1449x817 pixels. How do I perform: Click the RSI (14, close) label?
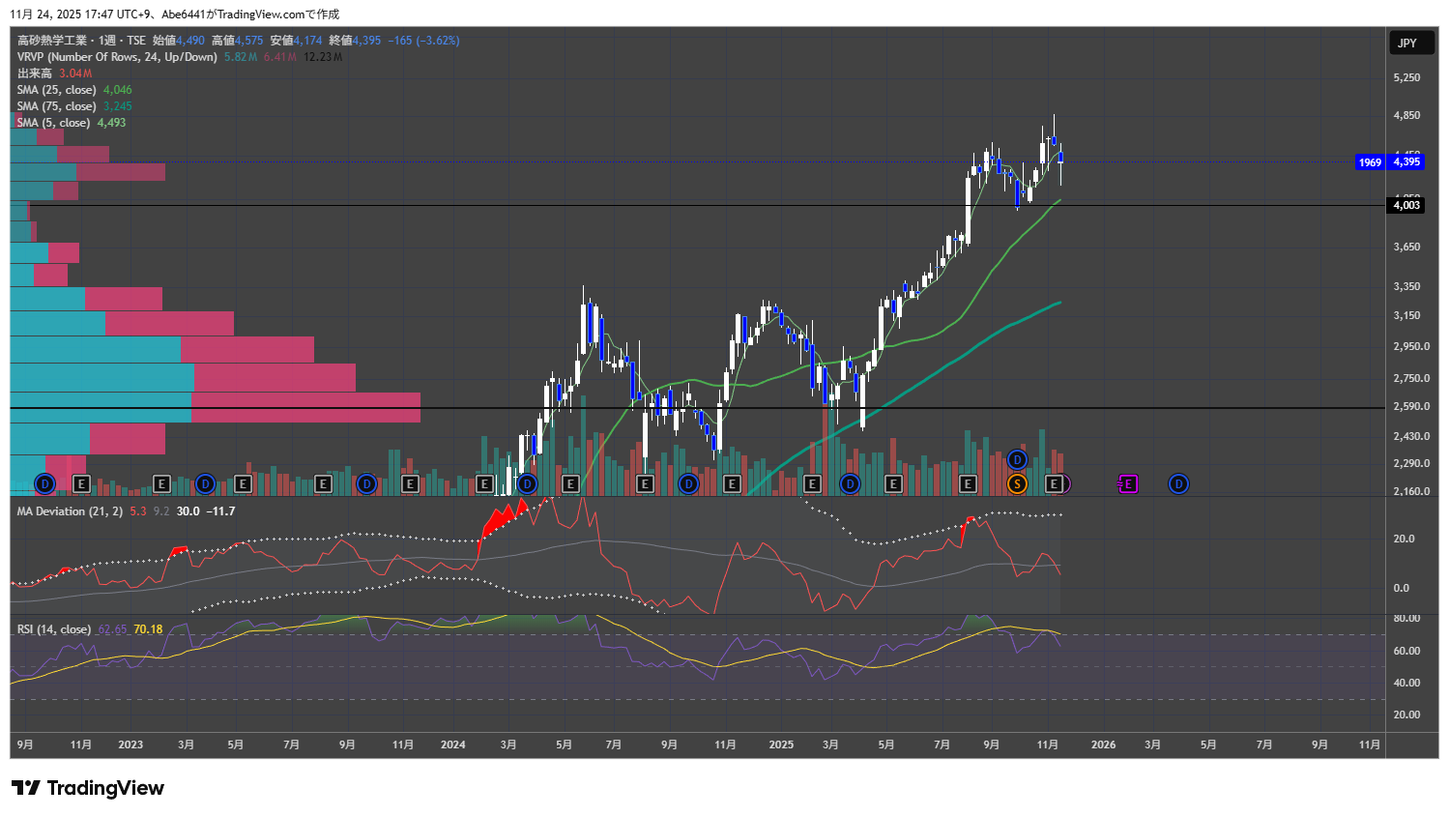pos(54,629)
